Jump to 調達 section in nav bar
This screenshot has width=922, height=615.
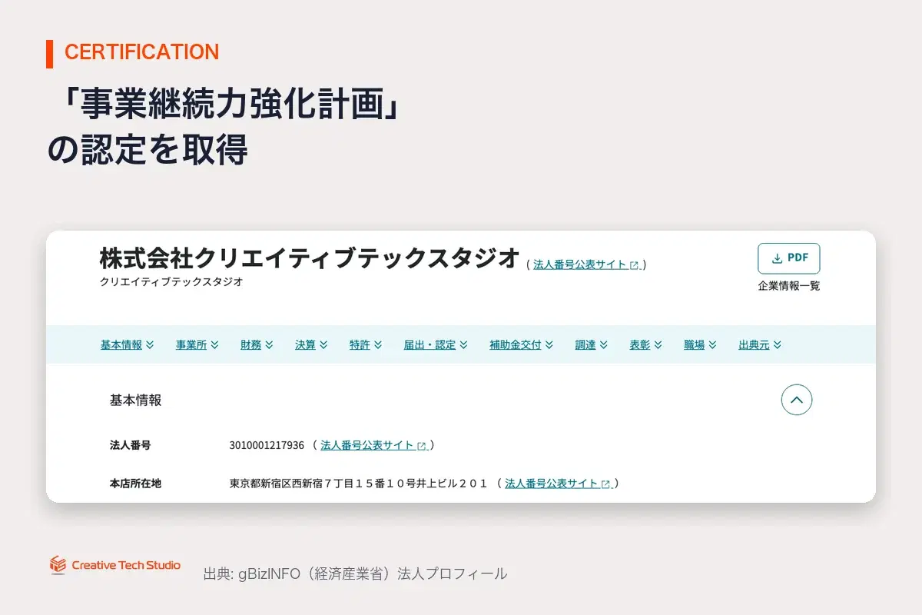592,345
